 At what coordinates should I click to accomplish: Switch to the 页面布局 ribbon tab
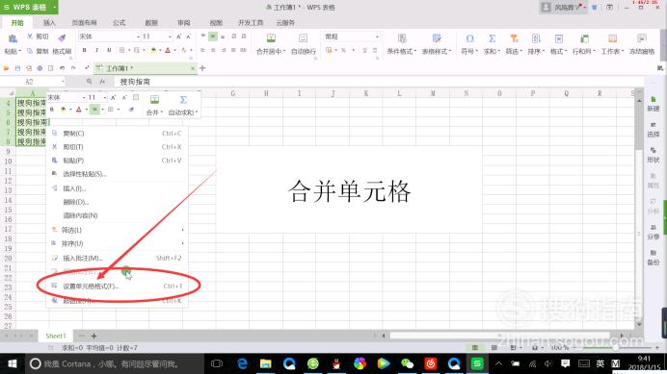coord(84,22)
